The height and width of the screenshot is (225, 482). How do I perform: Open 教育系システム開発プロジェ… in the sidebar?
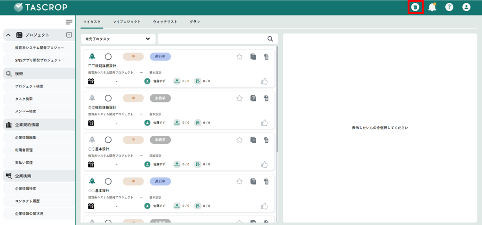tap(39, 47)
